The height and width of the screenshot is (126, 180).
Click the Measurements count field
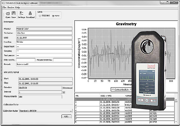point(40,97)
